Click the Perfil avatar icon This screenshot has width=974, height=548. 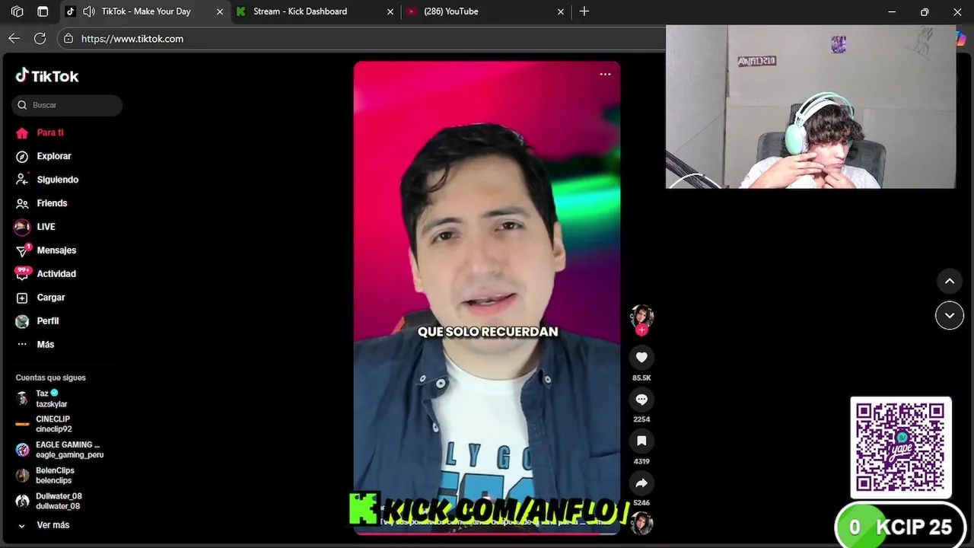tap(22, 321)
